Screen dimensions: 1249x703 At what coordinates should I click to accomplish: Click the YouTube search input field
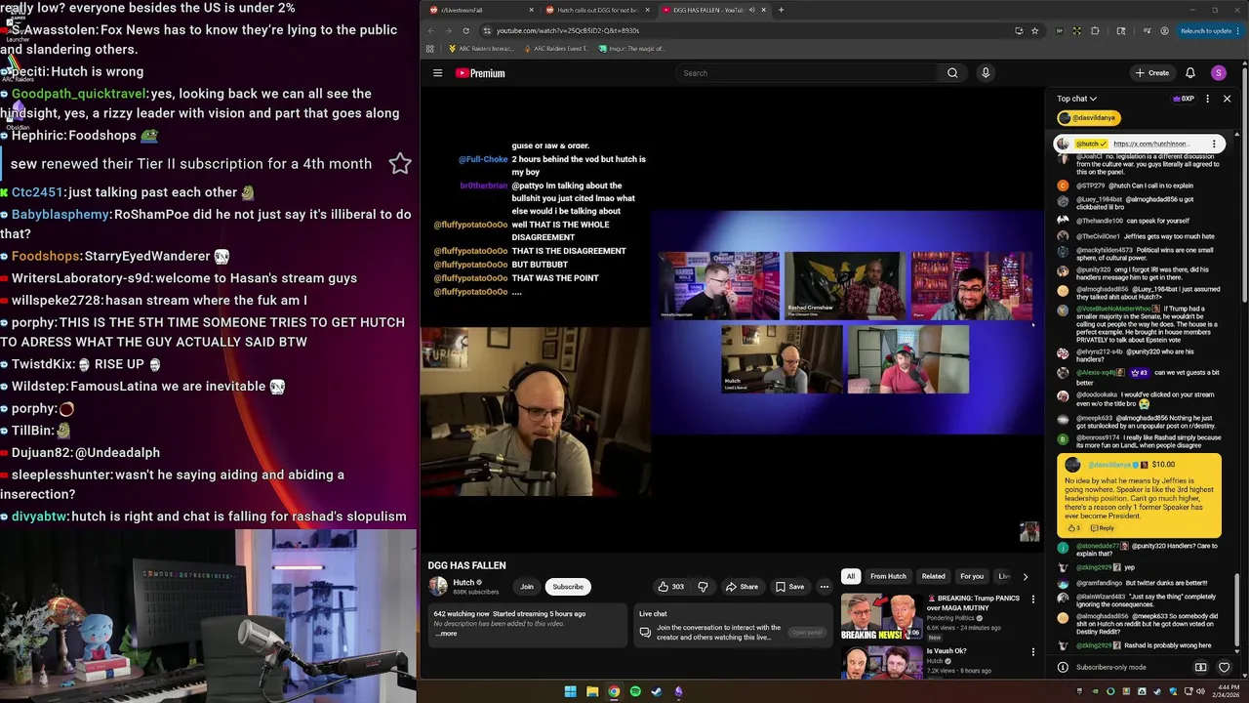[808, 73]
